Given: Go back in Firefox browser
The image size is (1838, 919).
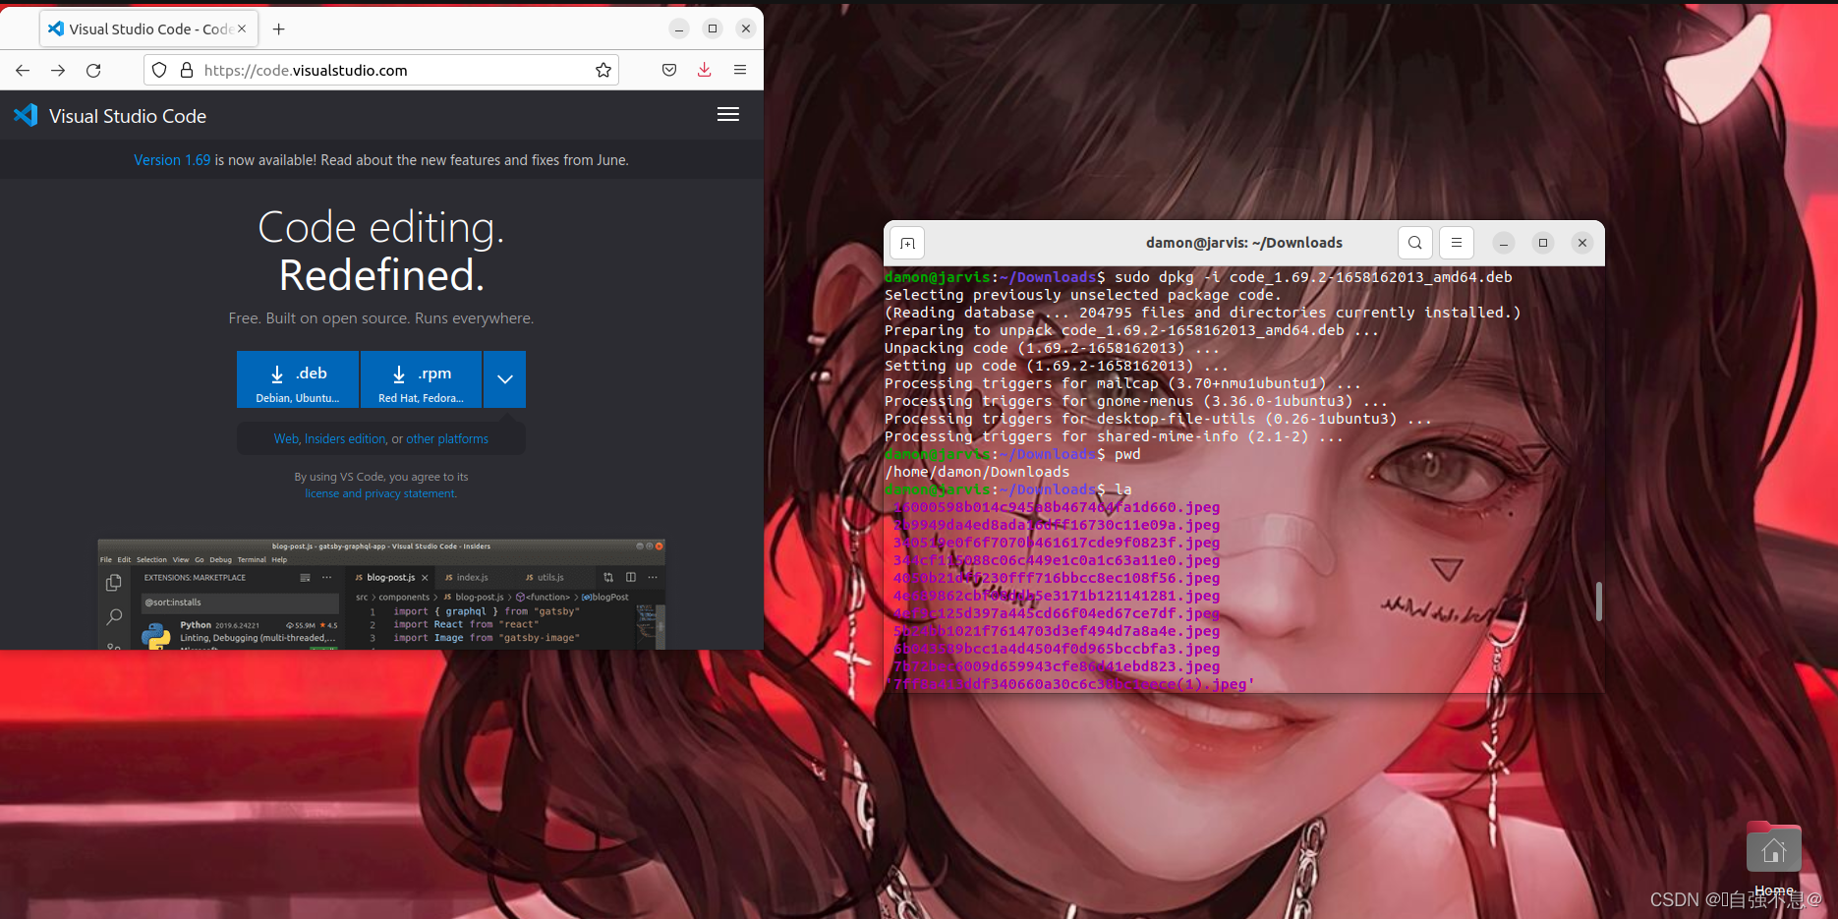Looking at the screenshot, I should (x=23, y=70).
